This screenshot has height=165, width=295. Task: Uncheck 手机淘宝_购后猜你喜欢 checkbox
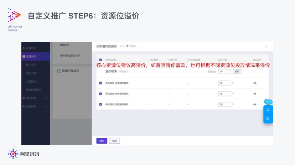click(x=100, y=104)
